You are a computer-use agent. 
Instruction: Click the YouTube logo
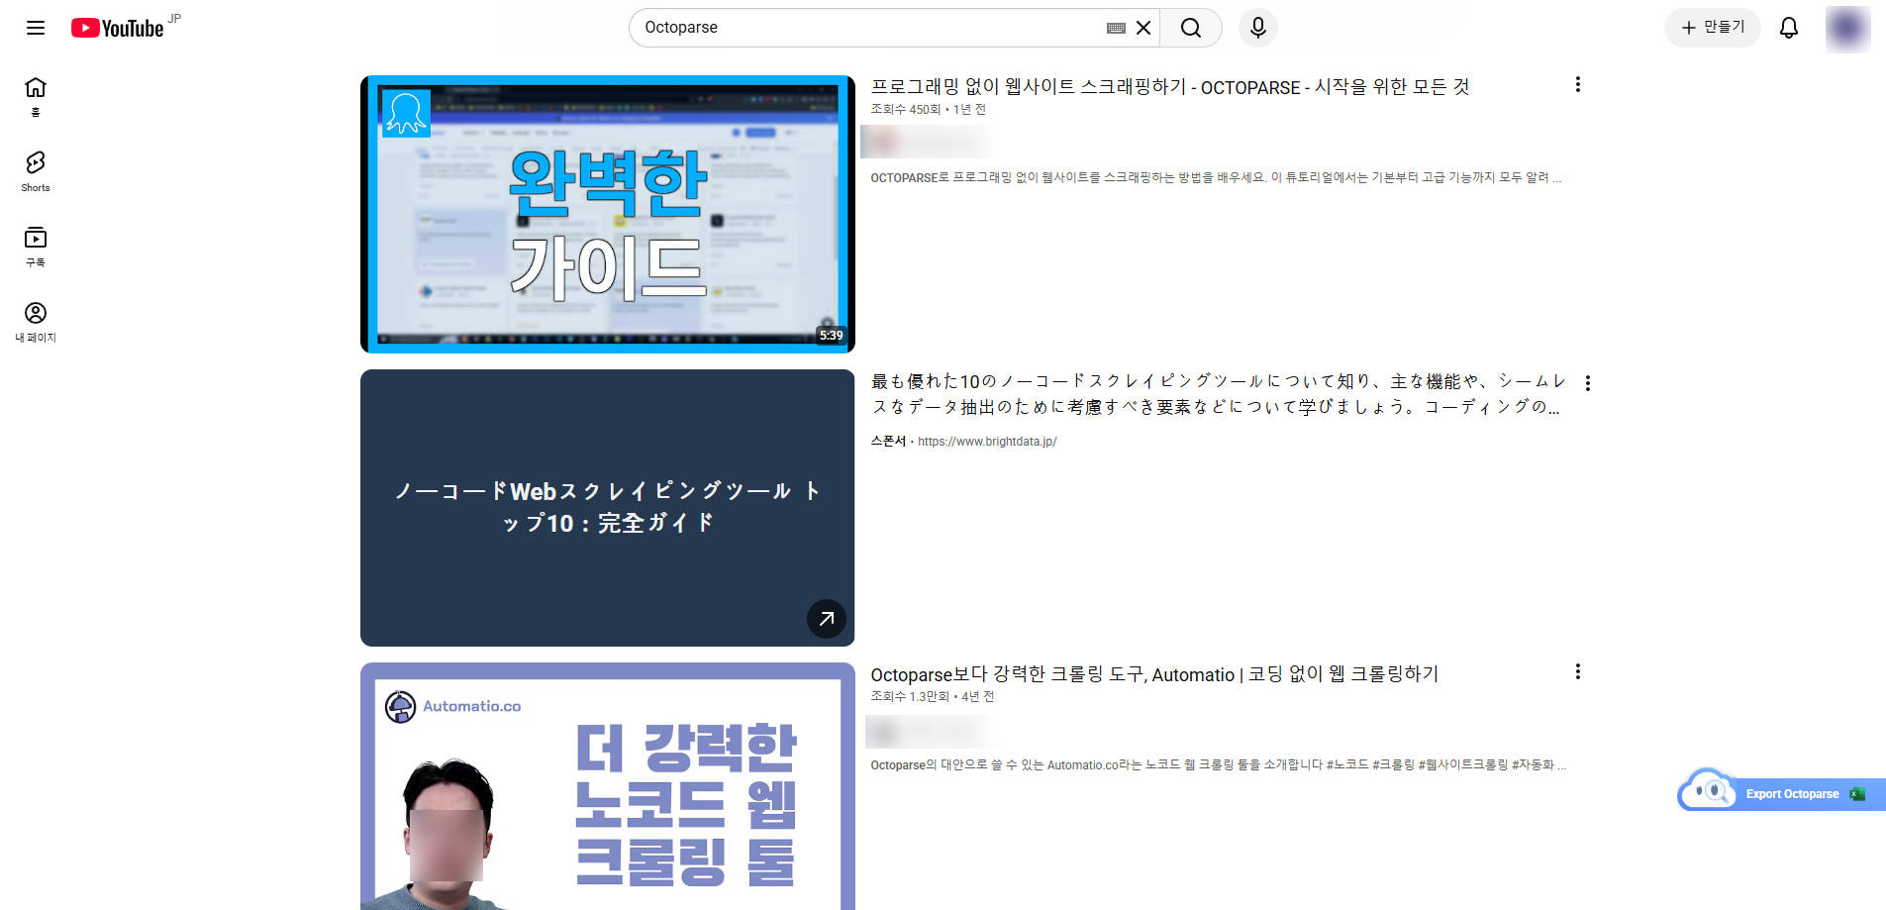(118, 28)
